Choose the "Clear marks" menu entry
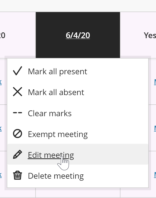The width and height of the screenshot is (156, 198). [x=50, y=113]
